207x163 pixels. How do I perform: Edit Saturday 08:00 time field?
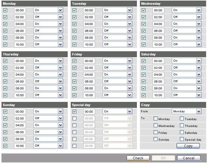click(x=158, y=89)
